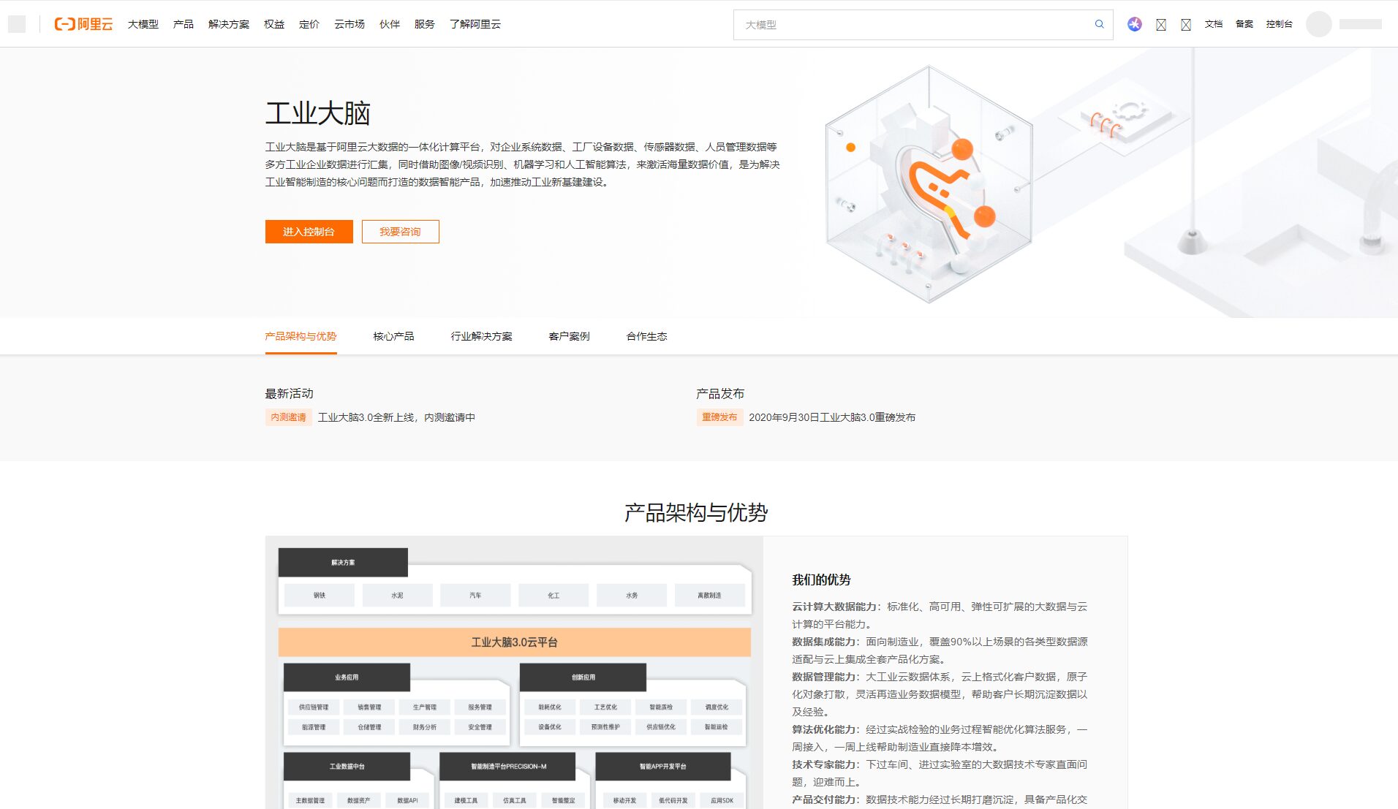1398x809 pixels.
Task: Click the Alibaba Cloud (阿里云) logo
Action: 83,24
